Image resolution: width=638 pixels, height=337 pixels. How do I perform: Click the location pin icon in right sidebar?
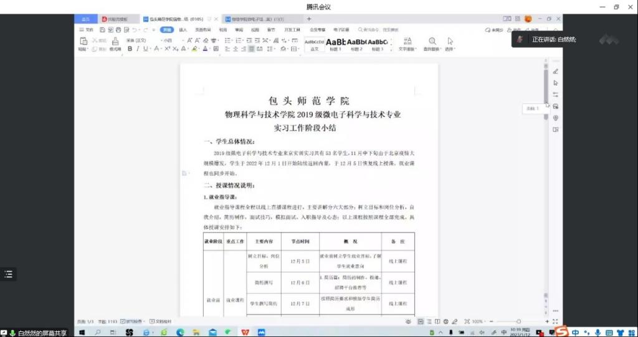click(555, 118)
